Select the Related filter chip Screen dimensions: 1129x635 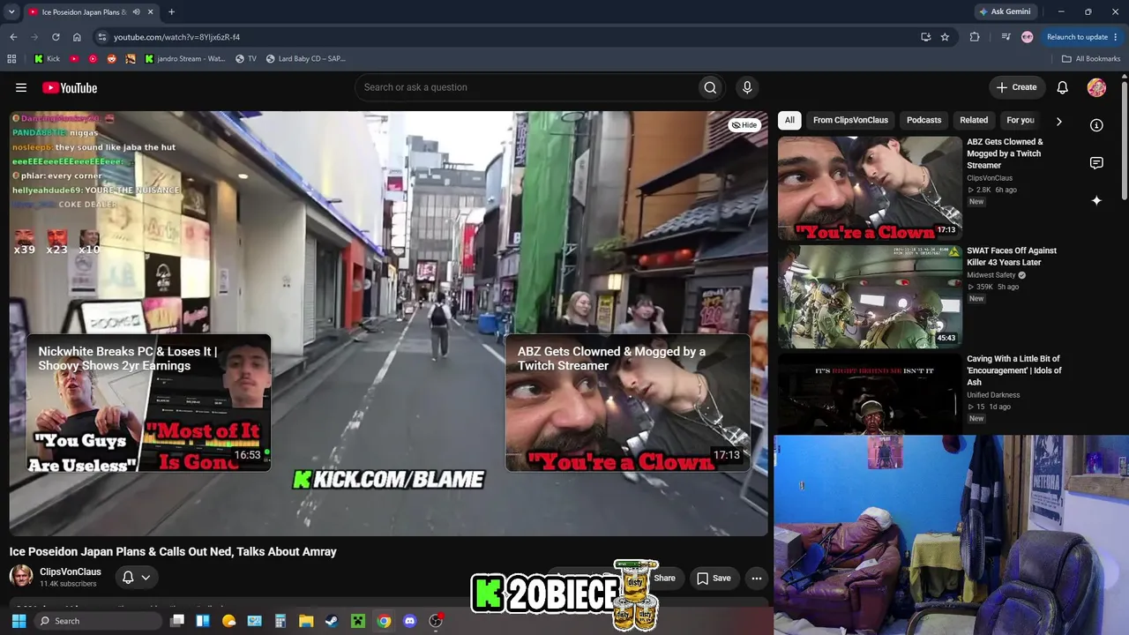(974, 120)
